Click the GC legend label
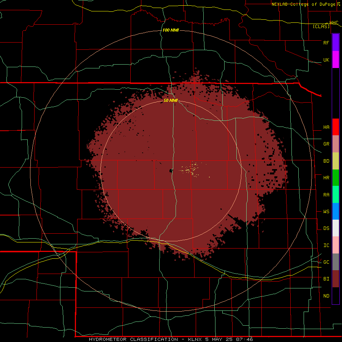The height and width of the screenshot is (342, 342). click(x=326, y=262)
